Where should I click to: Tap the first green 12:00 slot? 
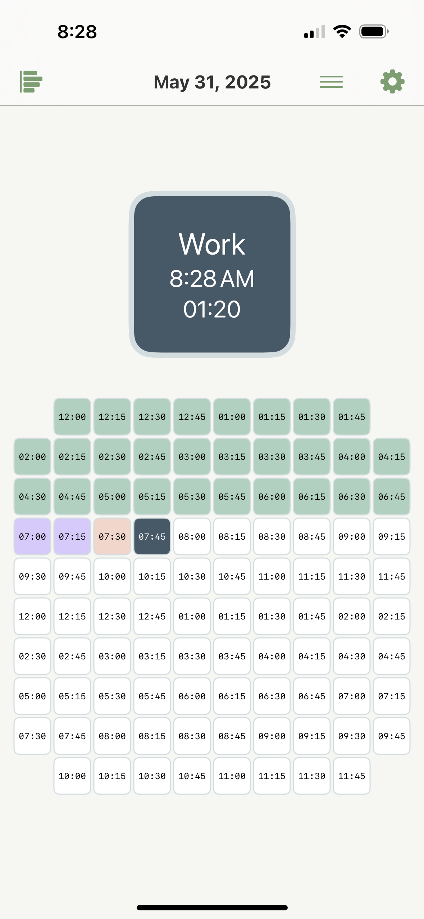tap(72, 417)
